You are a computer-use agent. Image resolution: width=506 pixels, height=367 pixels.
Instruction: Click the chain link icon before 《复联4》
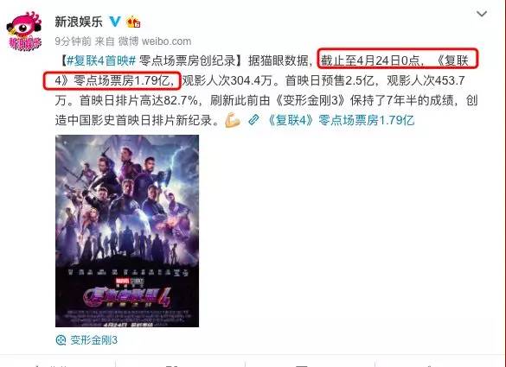pos(253,120)
